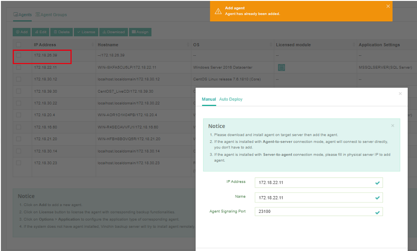Check the box for agent 172.18.26.39
The image size is (417, 251).
pyautogui.click(x=19, y=55)
